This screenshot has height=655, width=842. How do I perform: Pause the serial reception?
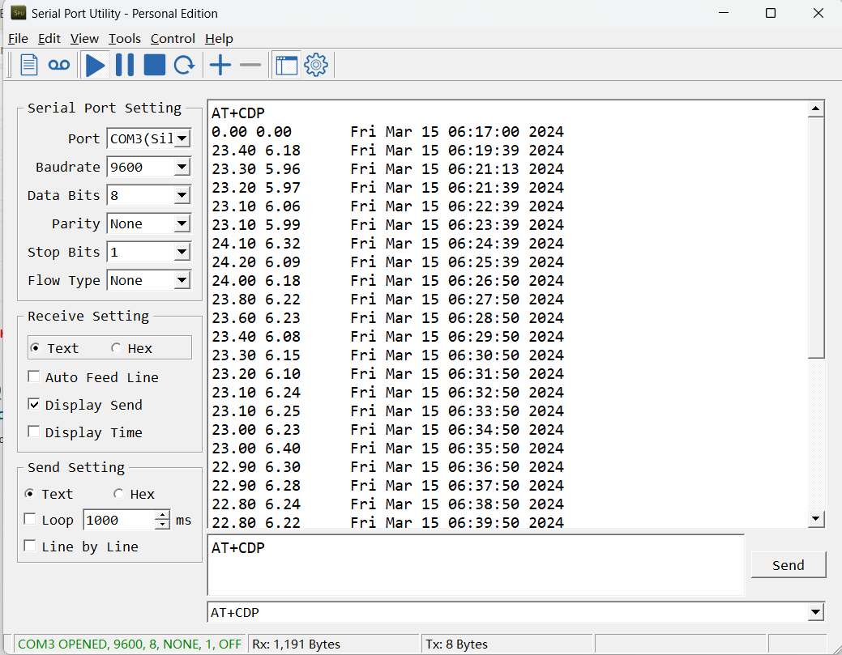125,65
